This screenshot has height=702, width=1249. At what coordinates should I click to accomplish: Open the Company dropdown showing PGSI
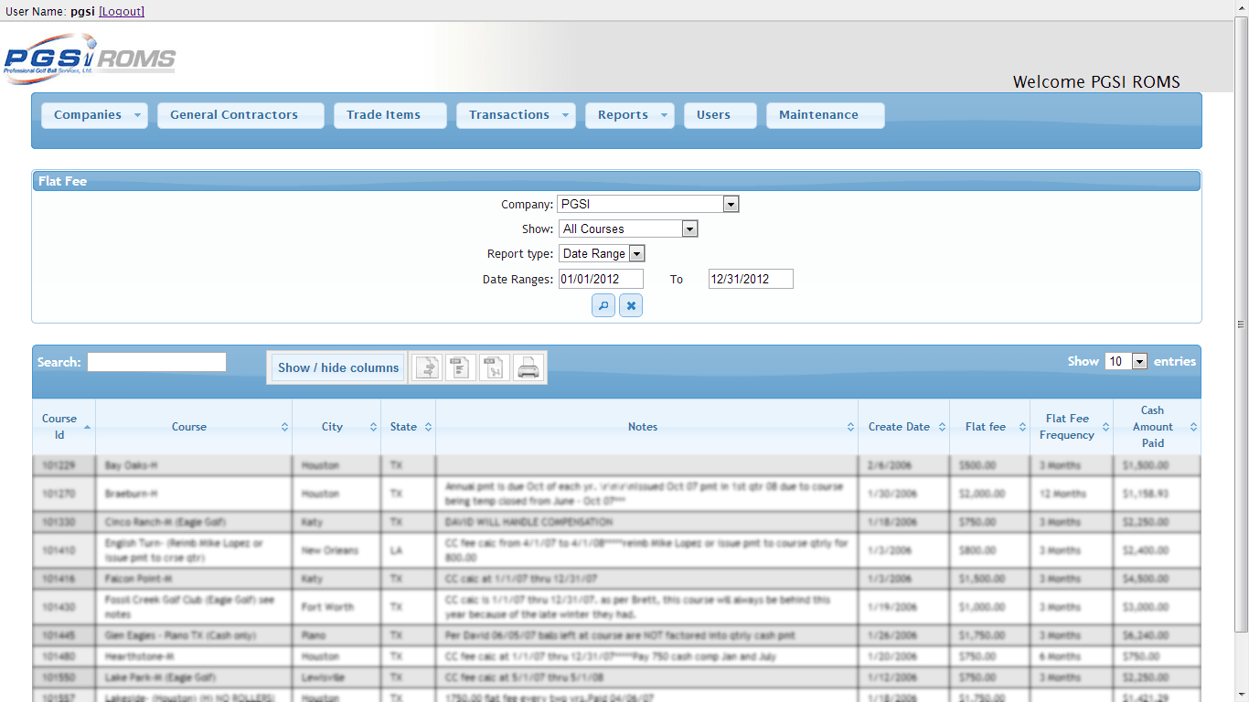(x=648, y=205)
